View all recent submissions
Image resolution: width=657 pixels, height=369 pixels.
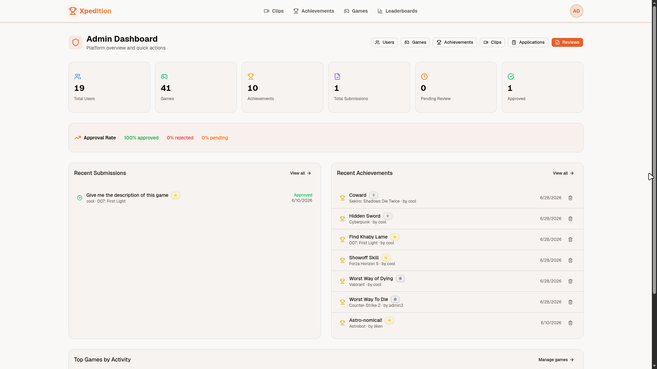[x=300, y=173]
